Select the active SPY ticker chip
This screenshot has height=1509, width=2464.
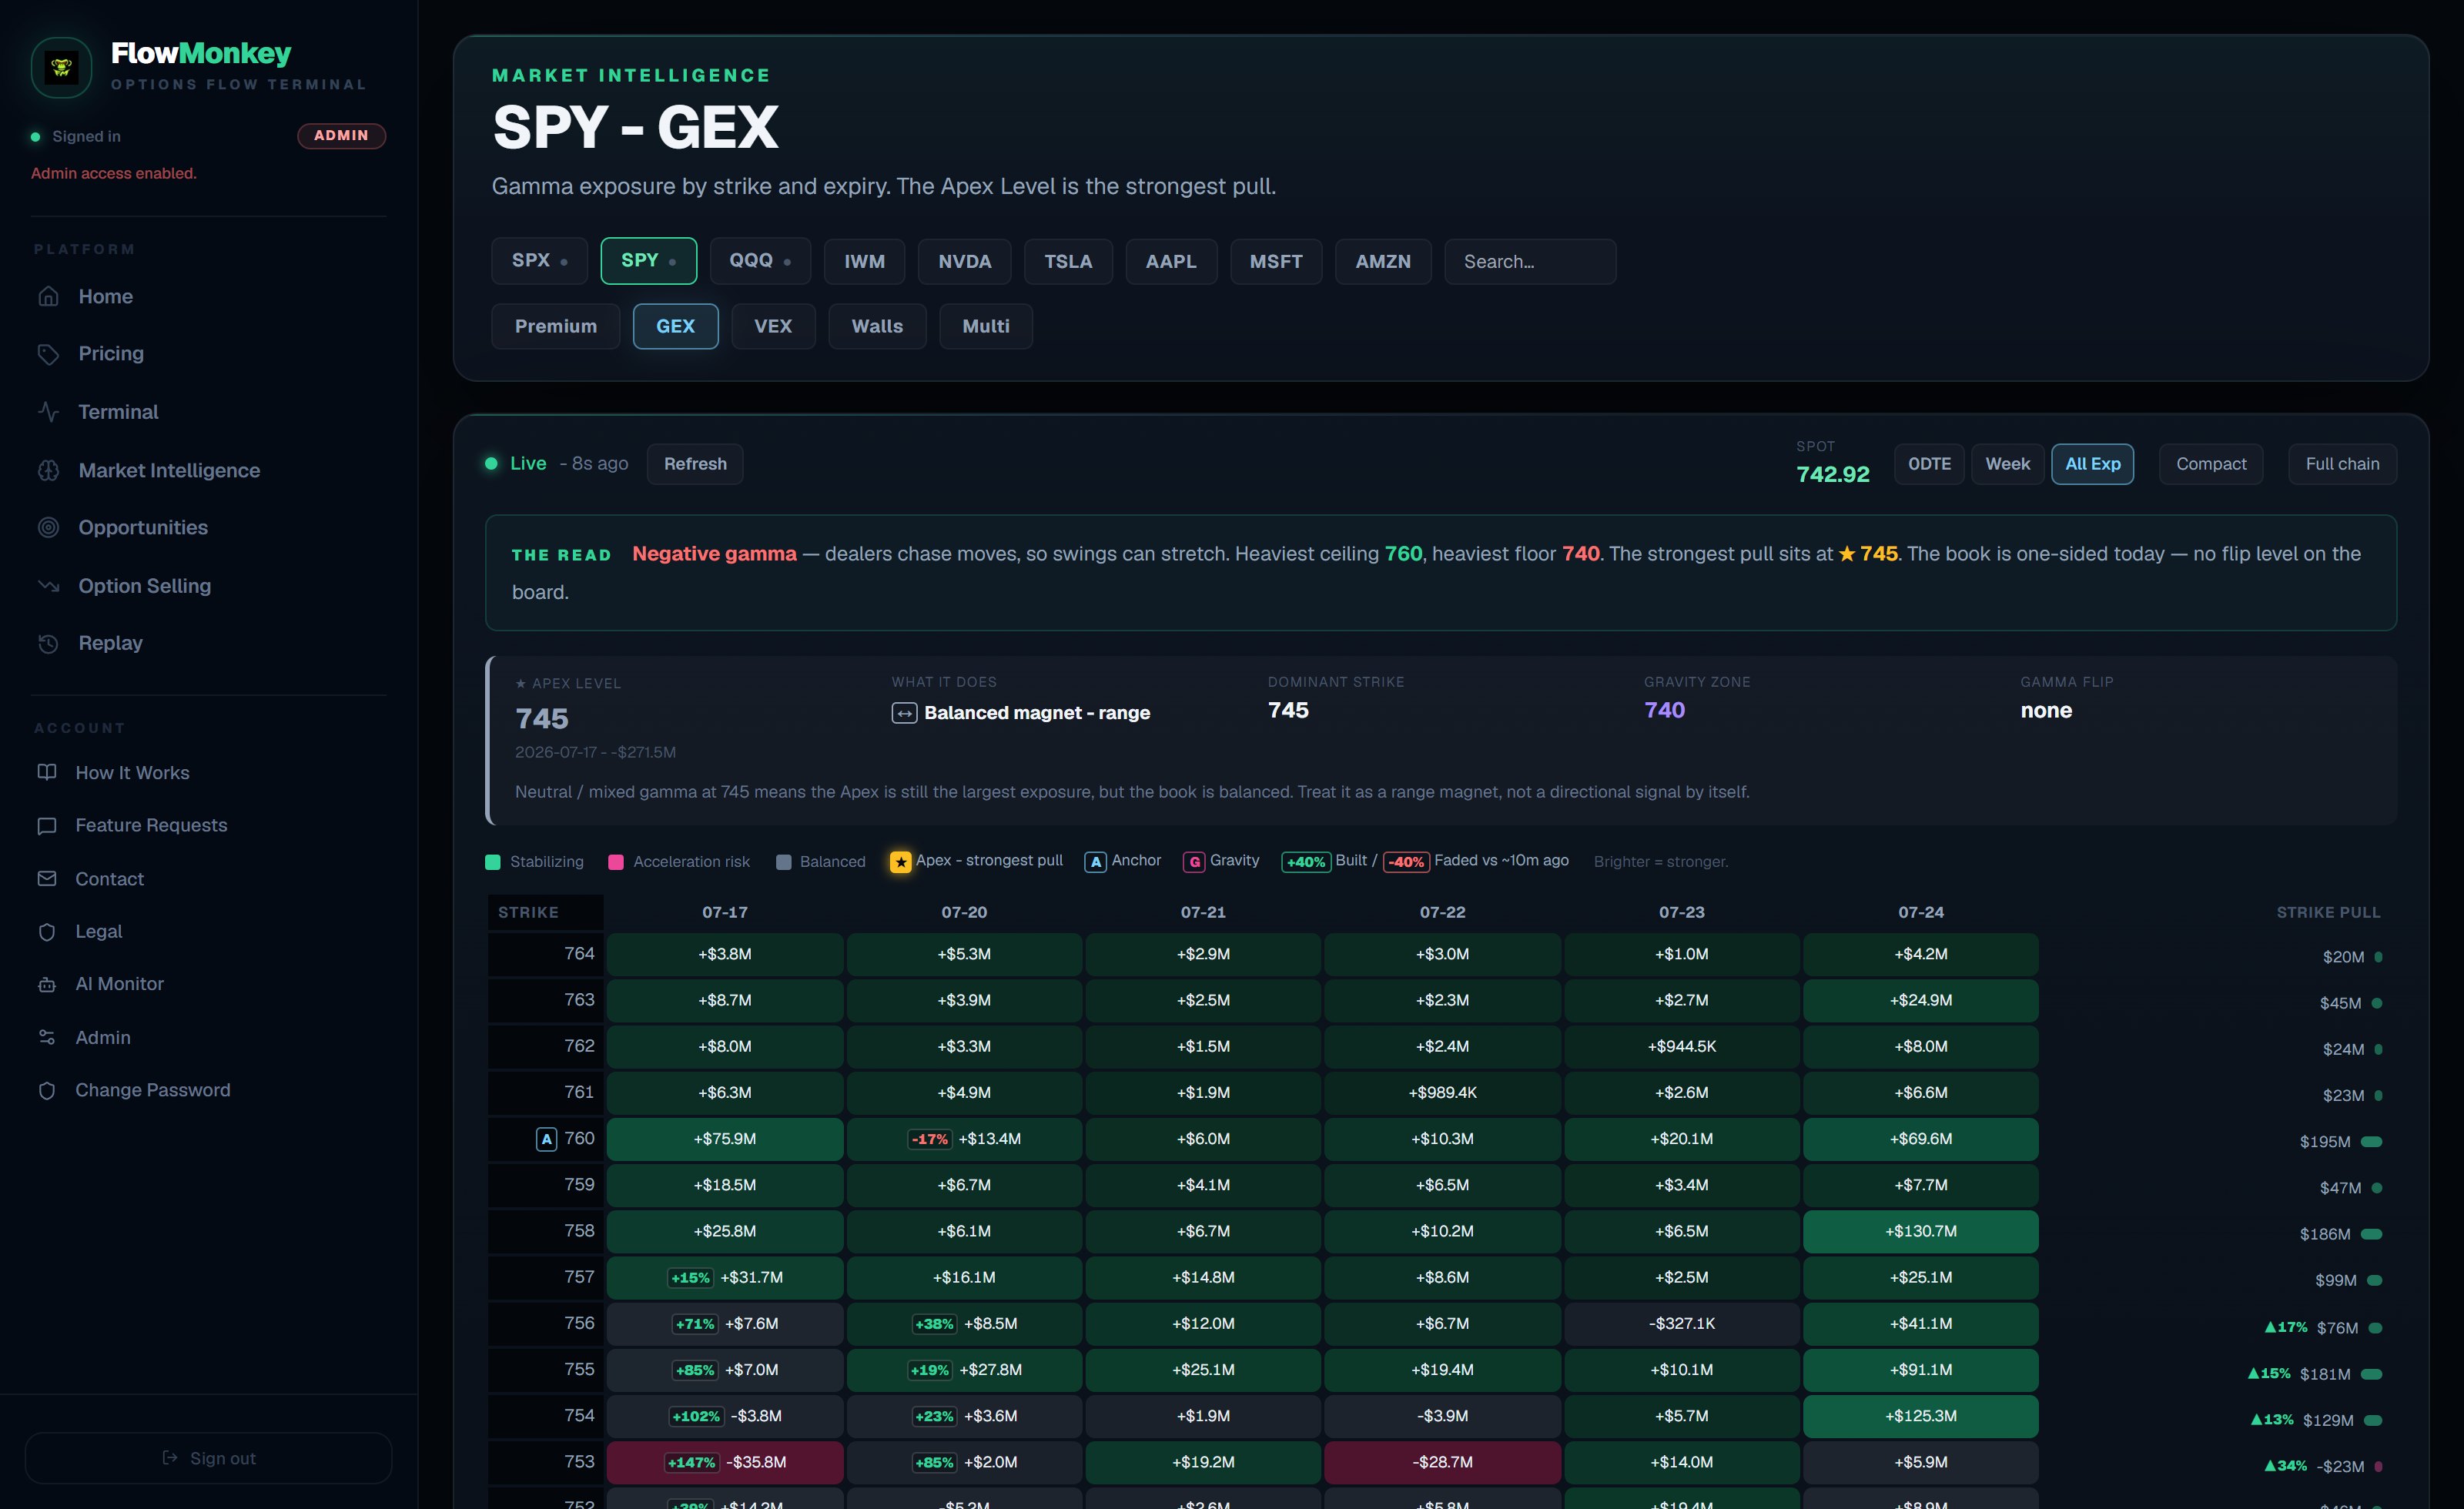[x=648, y=261]
